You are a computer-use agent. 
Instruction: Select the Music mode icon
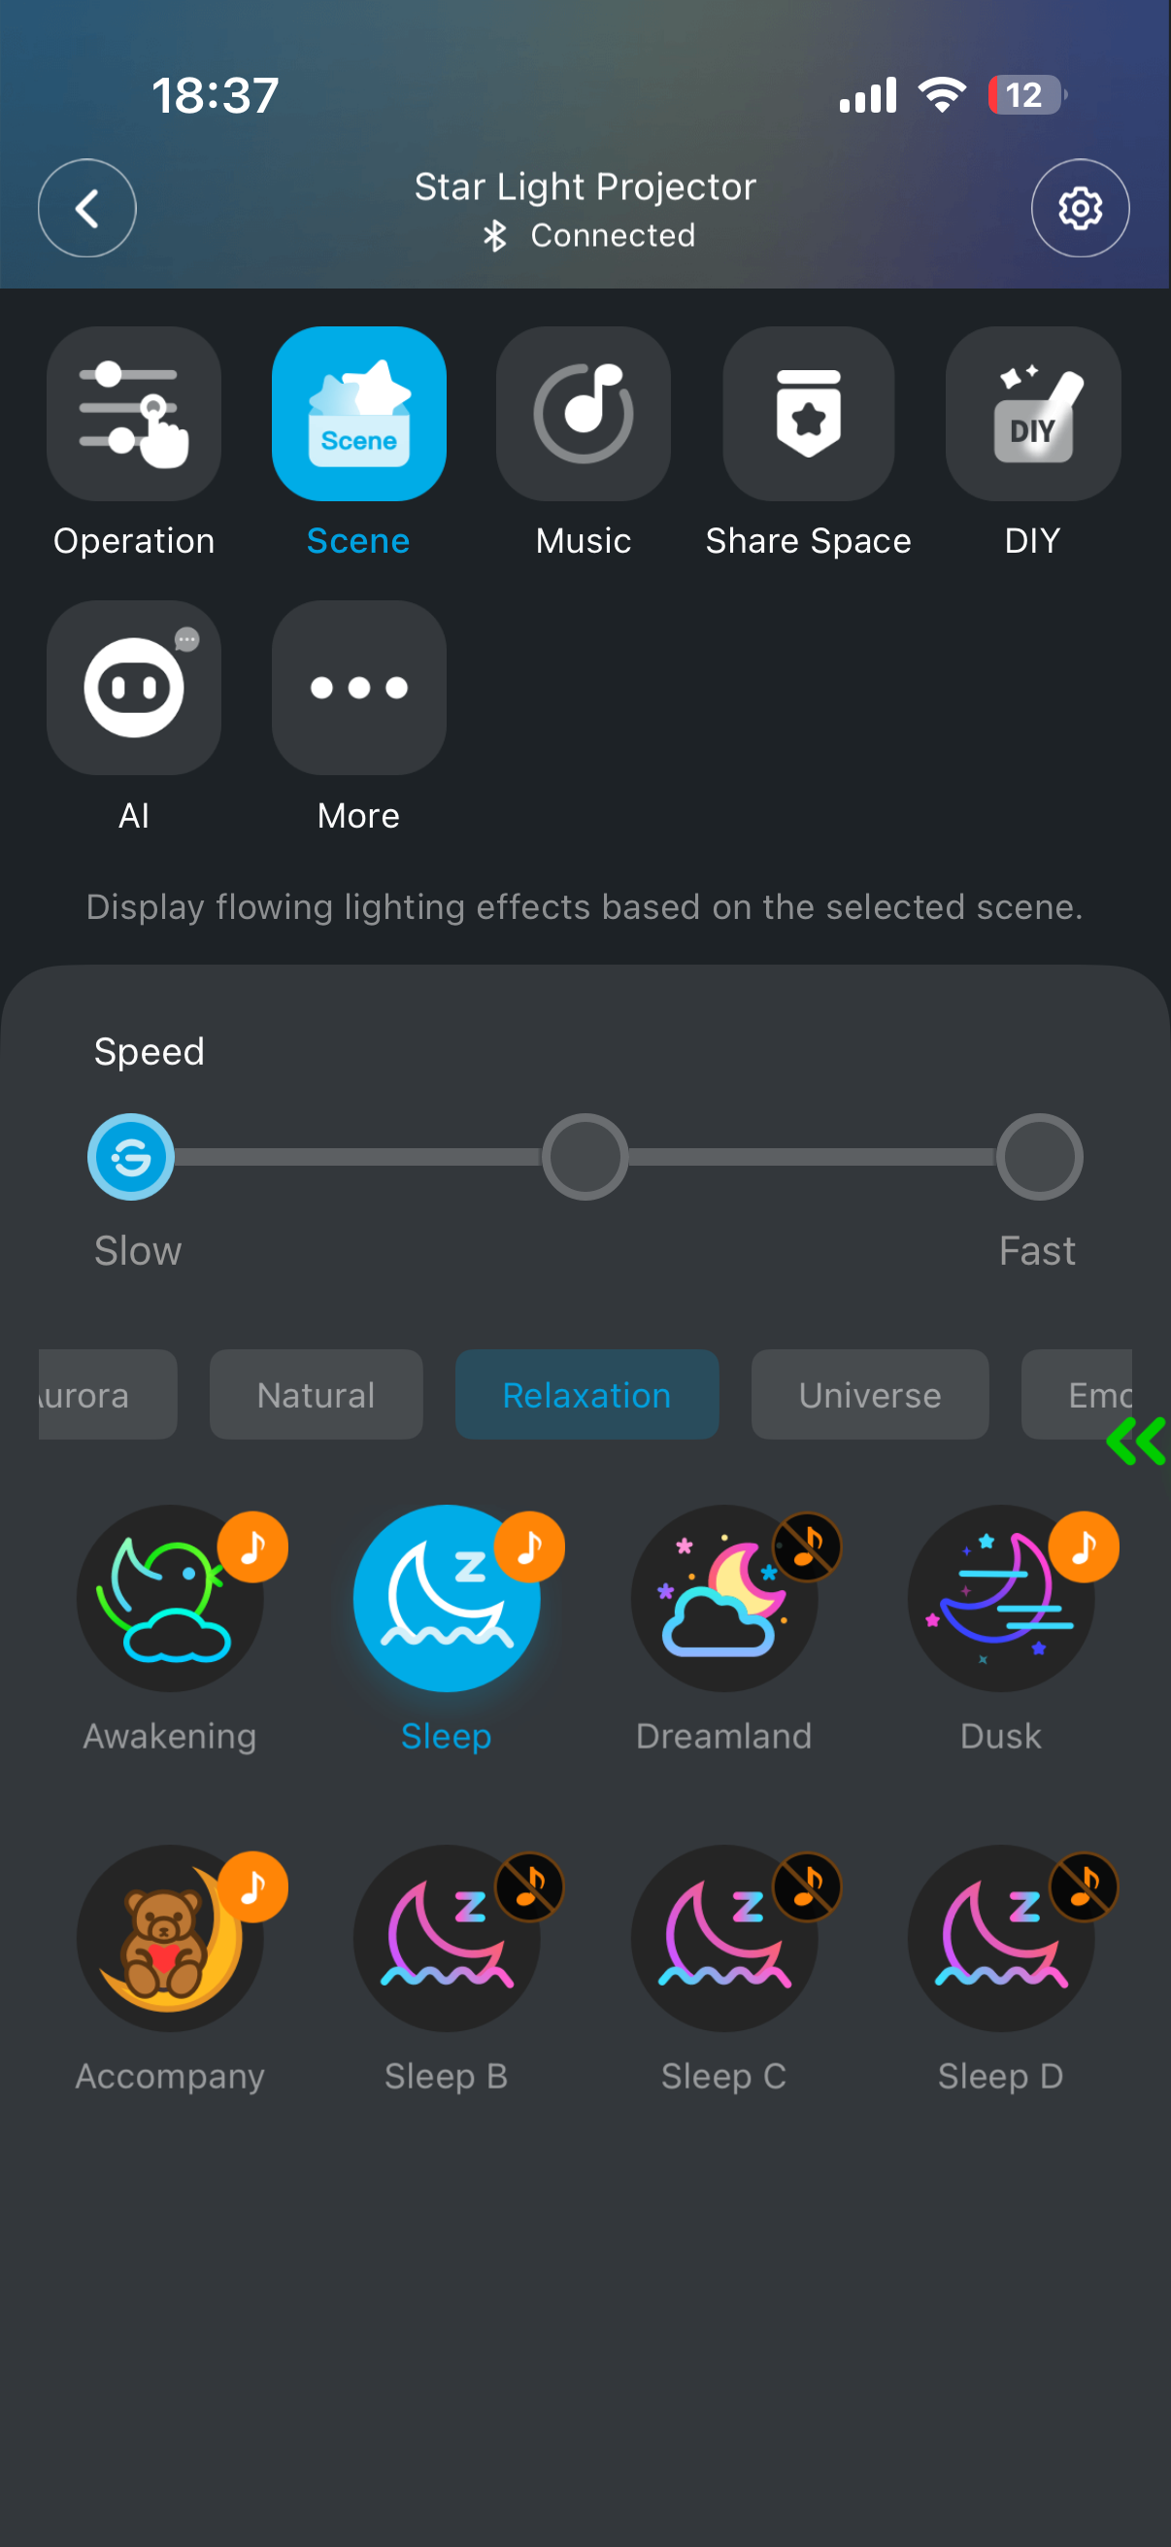(583, 413)
